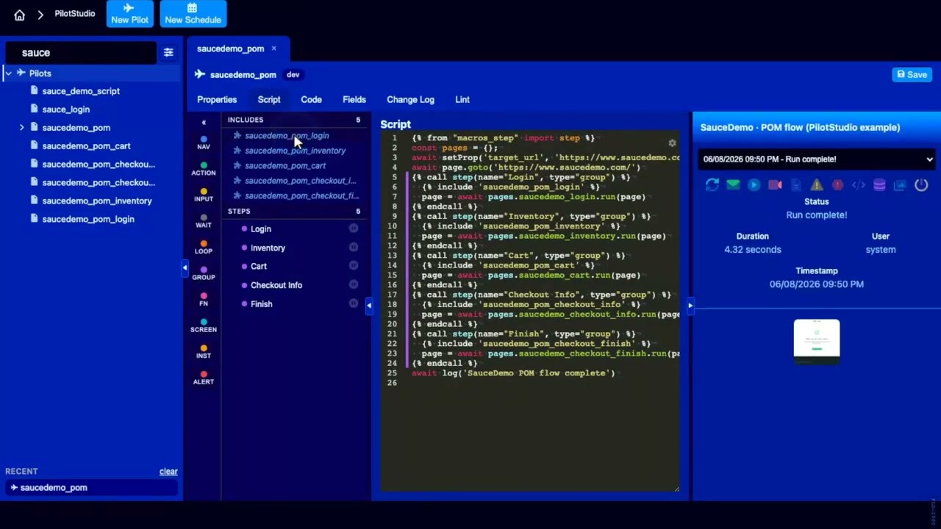This screenshot has width=941, height=529.
Task: Open saucedemo_pom_inventory in file tree
Action: [97, 201]
